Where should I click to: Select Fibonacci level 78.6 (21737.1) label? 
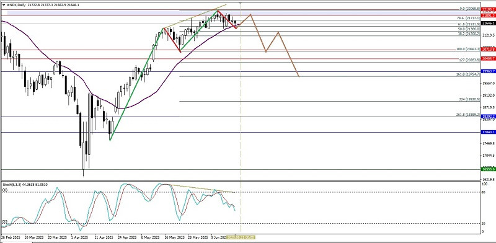point(469,18)
